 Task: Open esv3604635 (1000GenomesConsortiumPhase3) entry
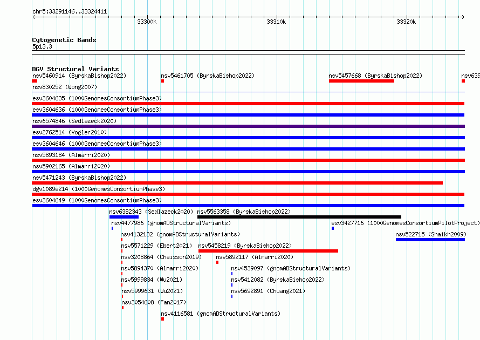97,98
